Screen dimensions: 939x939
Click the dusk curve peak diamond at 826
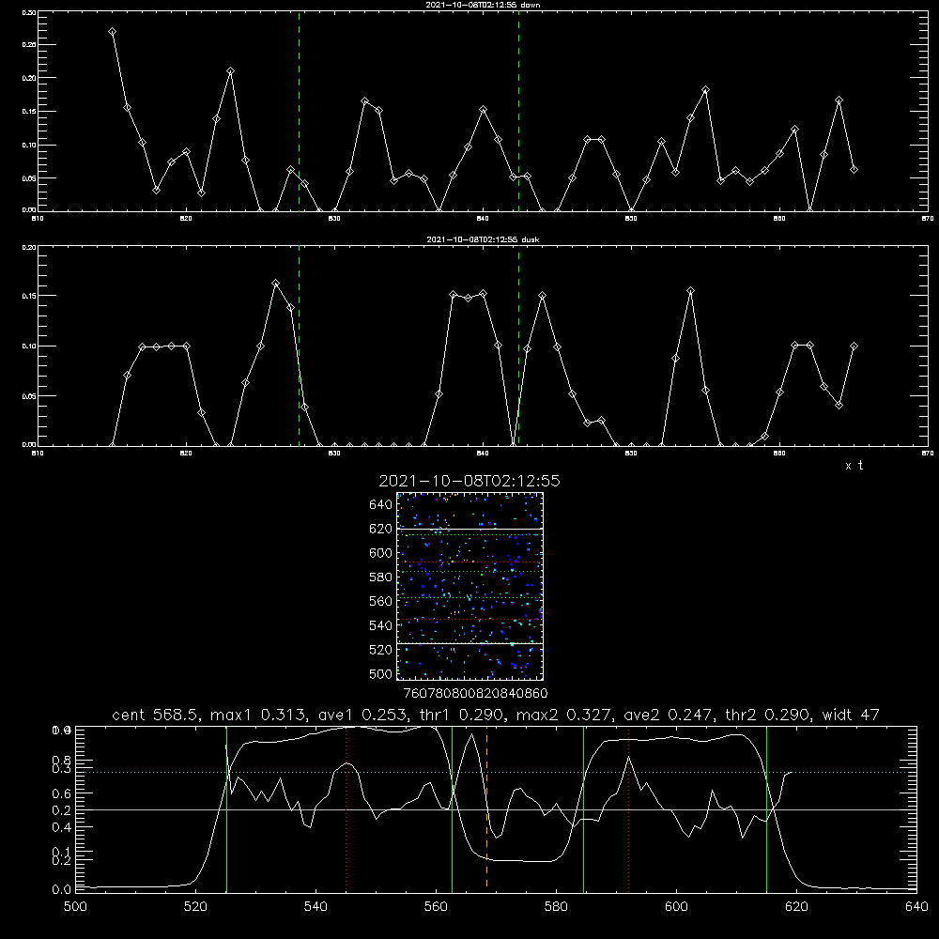click(x=275, y=283)
